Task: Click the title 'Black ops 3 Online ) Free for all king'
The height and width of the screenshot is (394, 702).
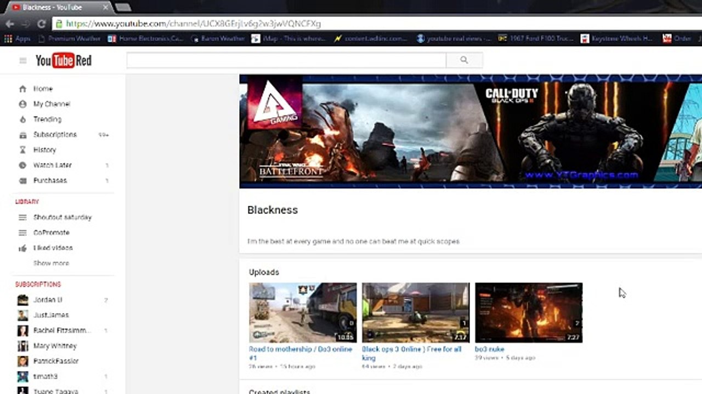Action: tap(412, 353)
